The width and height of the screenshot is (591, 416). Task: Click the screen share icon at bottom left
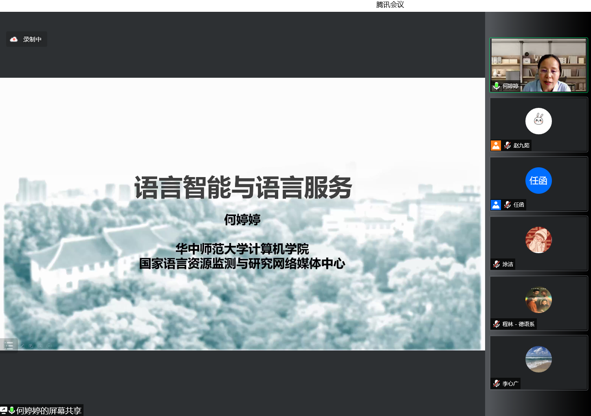point(4,410)
